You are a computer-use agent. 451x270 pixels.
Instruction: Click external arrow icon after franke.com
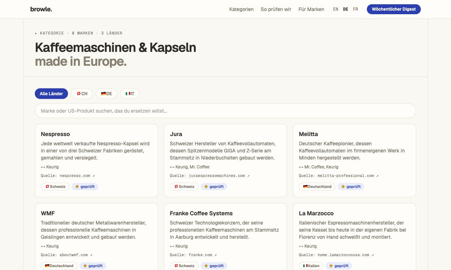coord(216,255)
